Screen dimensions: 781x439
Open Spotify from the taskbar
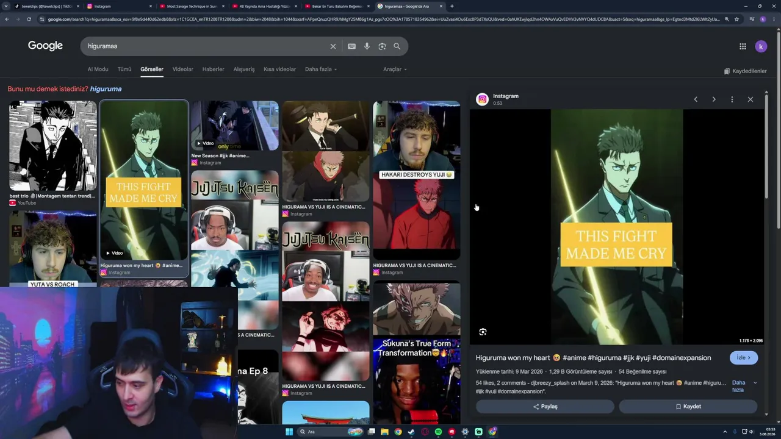pyautogui.click(x=438, y=432)
